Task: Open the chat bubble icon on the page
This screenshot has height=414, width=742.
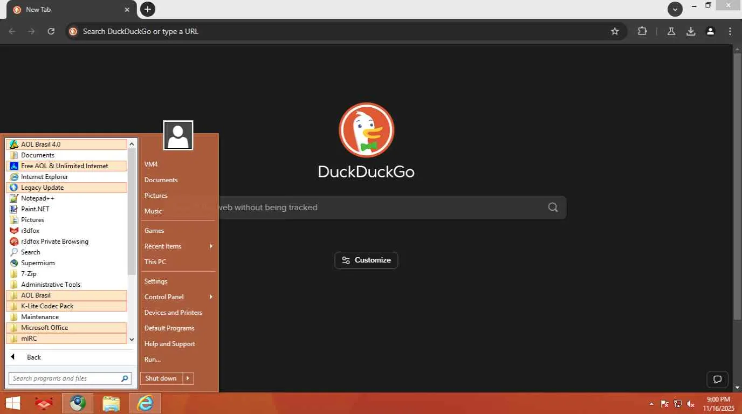Action: [x=717, y=379]
